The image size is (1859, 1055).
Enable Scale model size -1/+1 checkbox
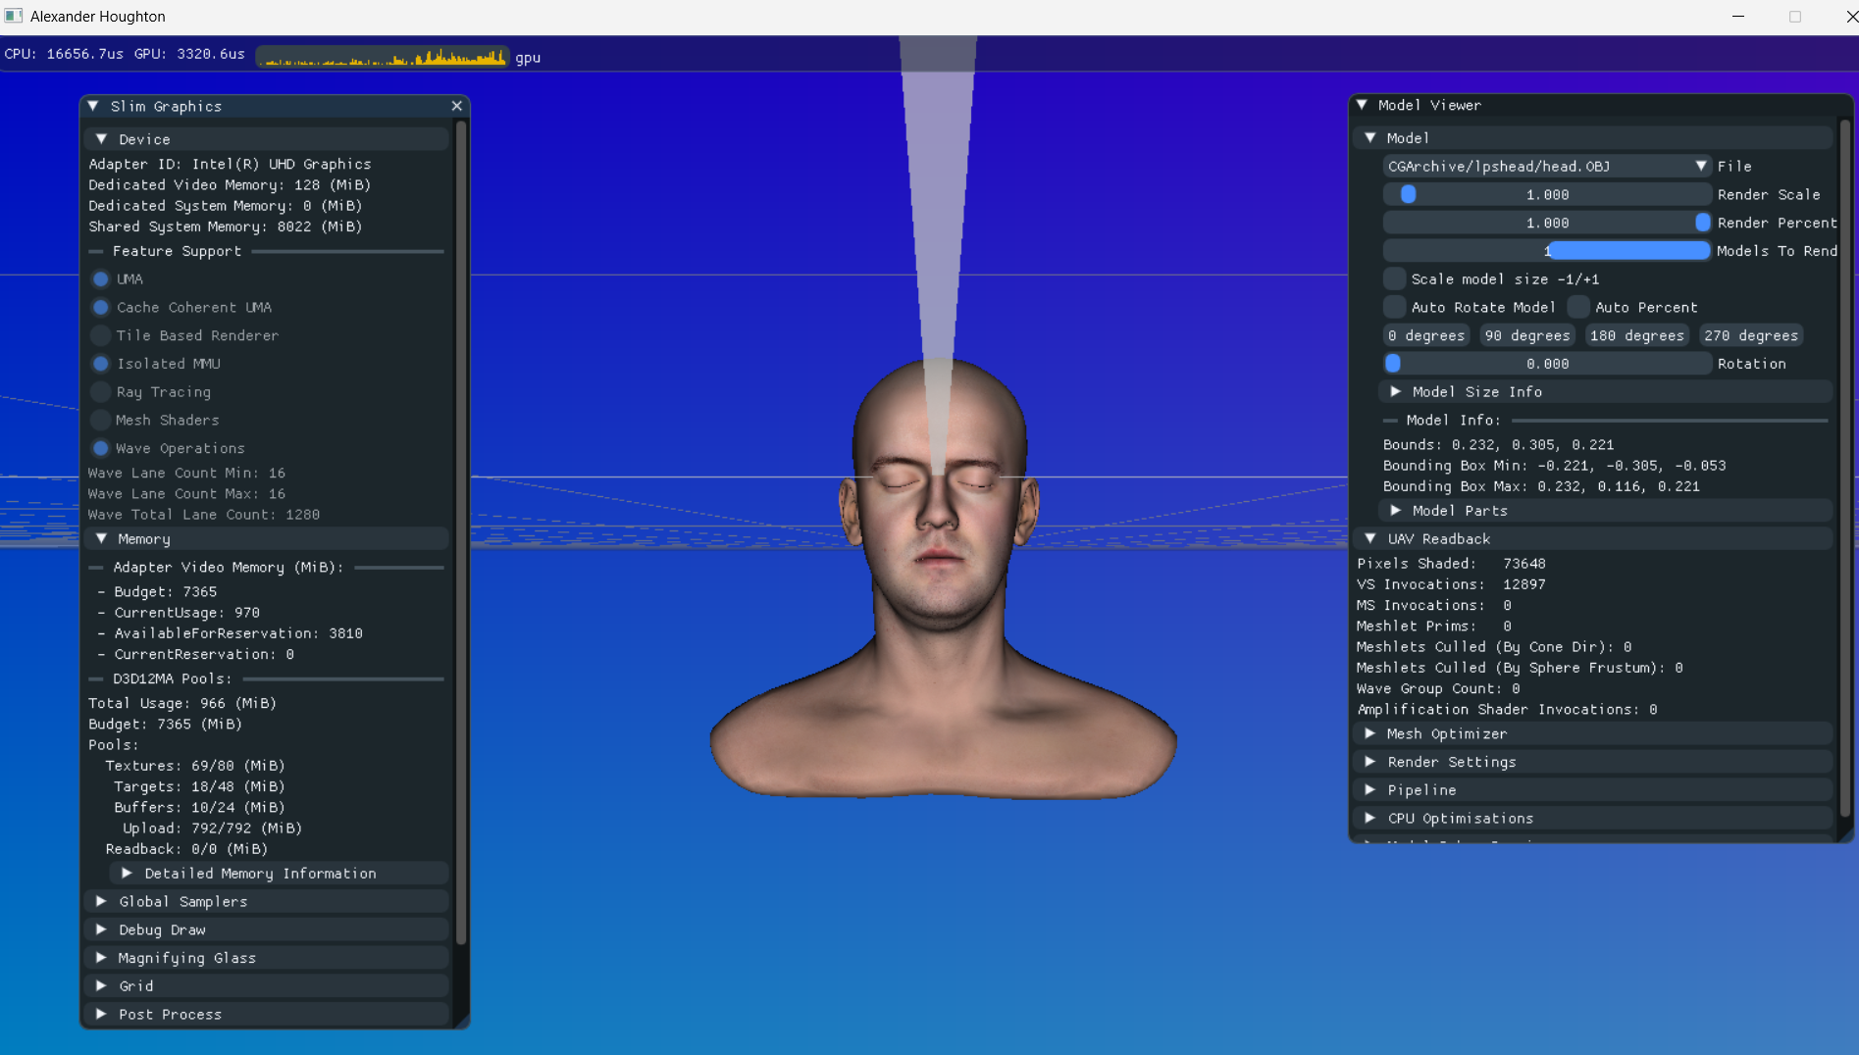1394,279
